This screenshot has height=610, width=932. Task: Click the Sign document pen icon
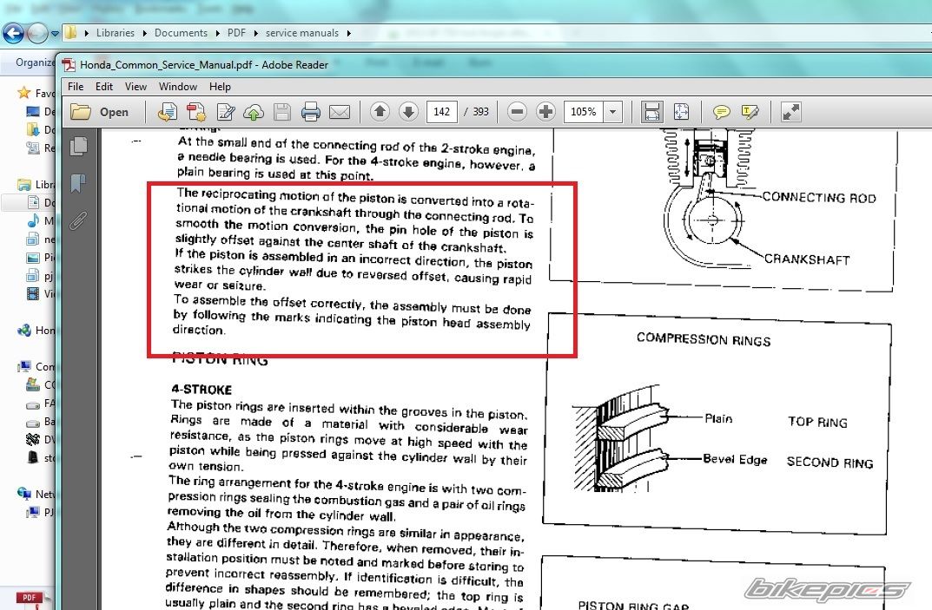coord(225,112)
